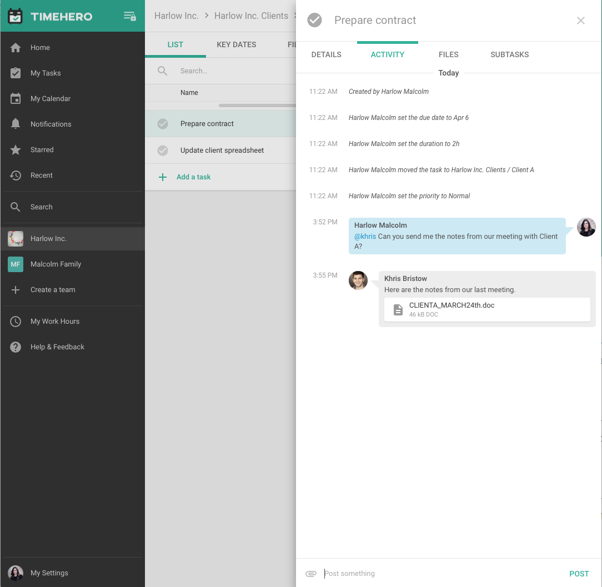Open Help & Feedback
The height and width of the screenshot is (587, 602).
pyautogui.click(x=73, y=347)
